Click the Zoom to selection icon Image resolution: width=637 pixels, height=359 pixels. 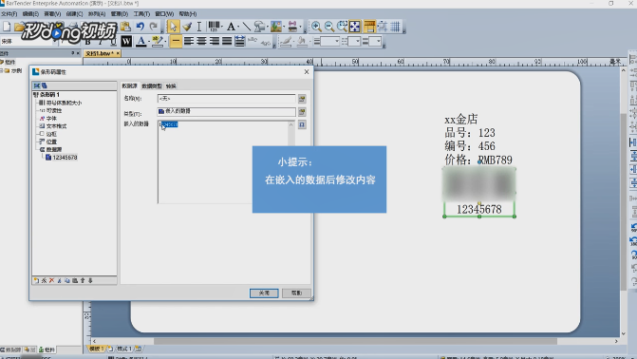[342, 27]
